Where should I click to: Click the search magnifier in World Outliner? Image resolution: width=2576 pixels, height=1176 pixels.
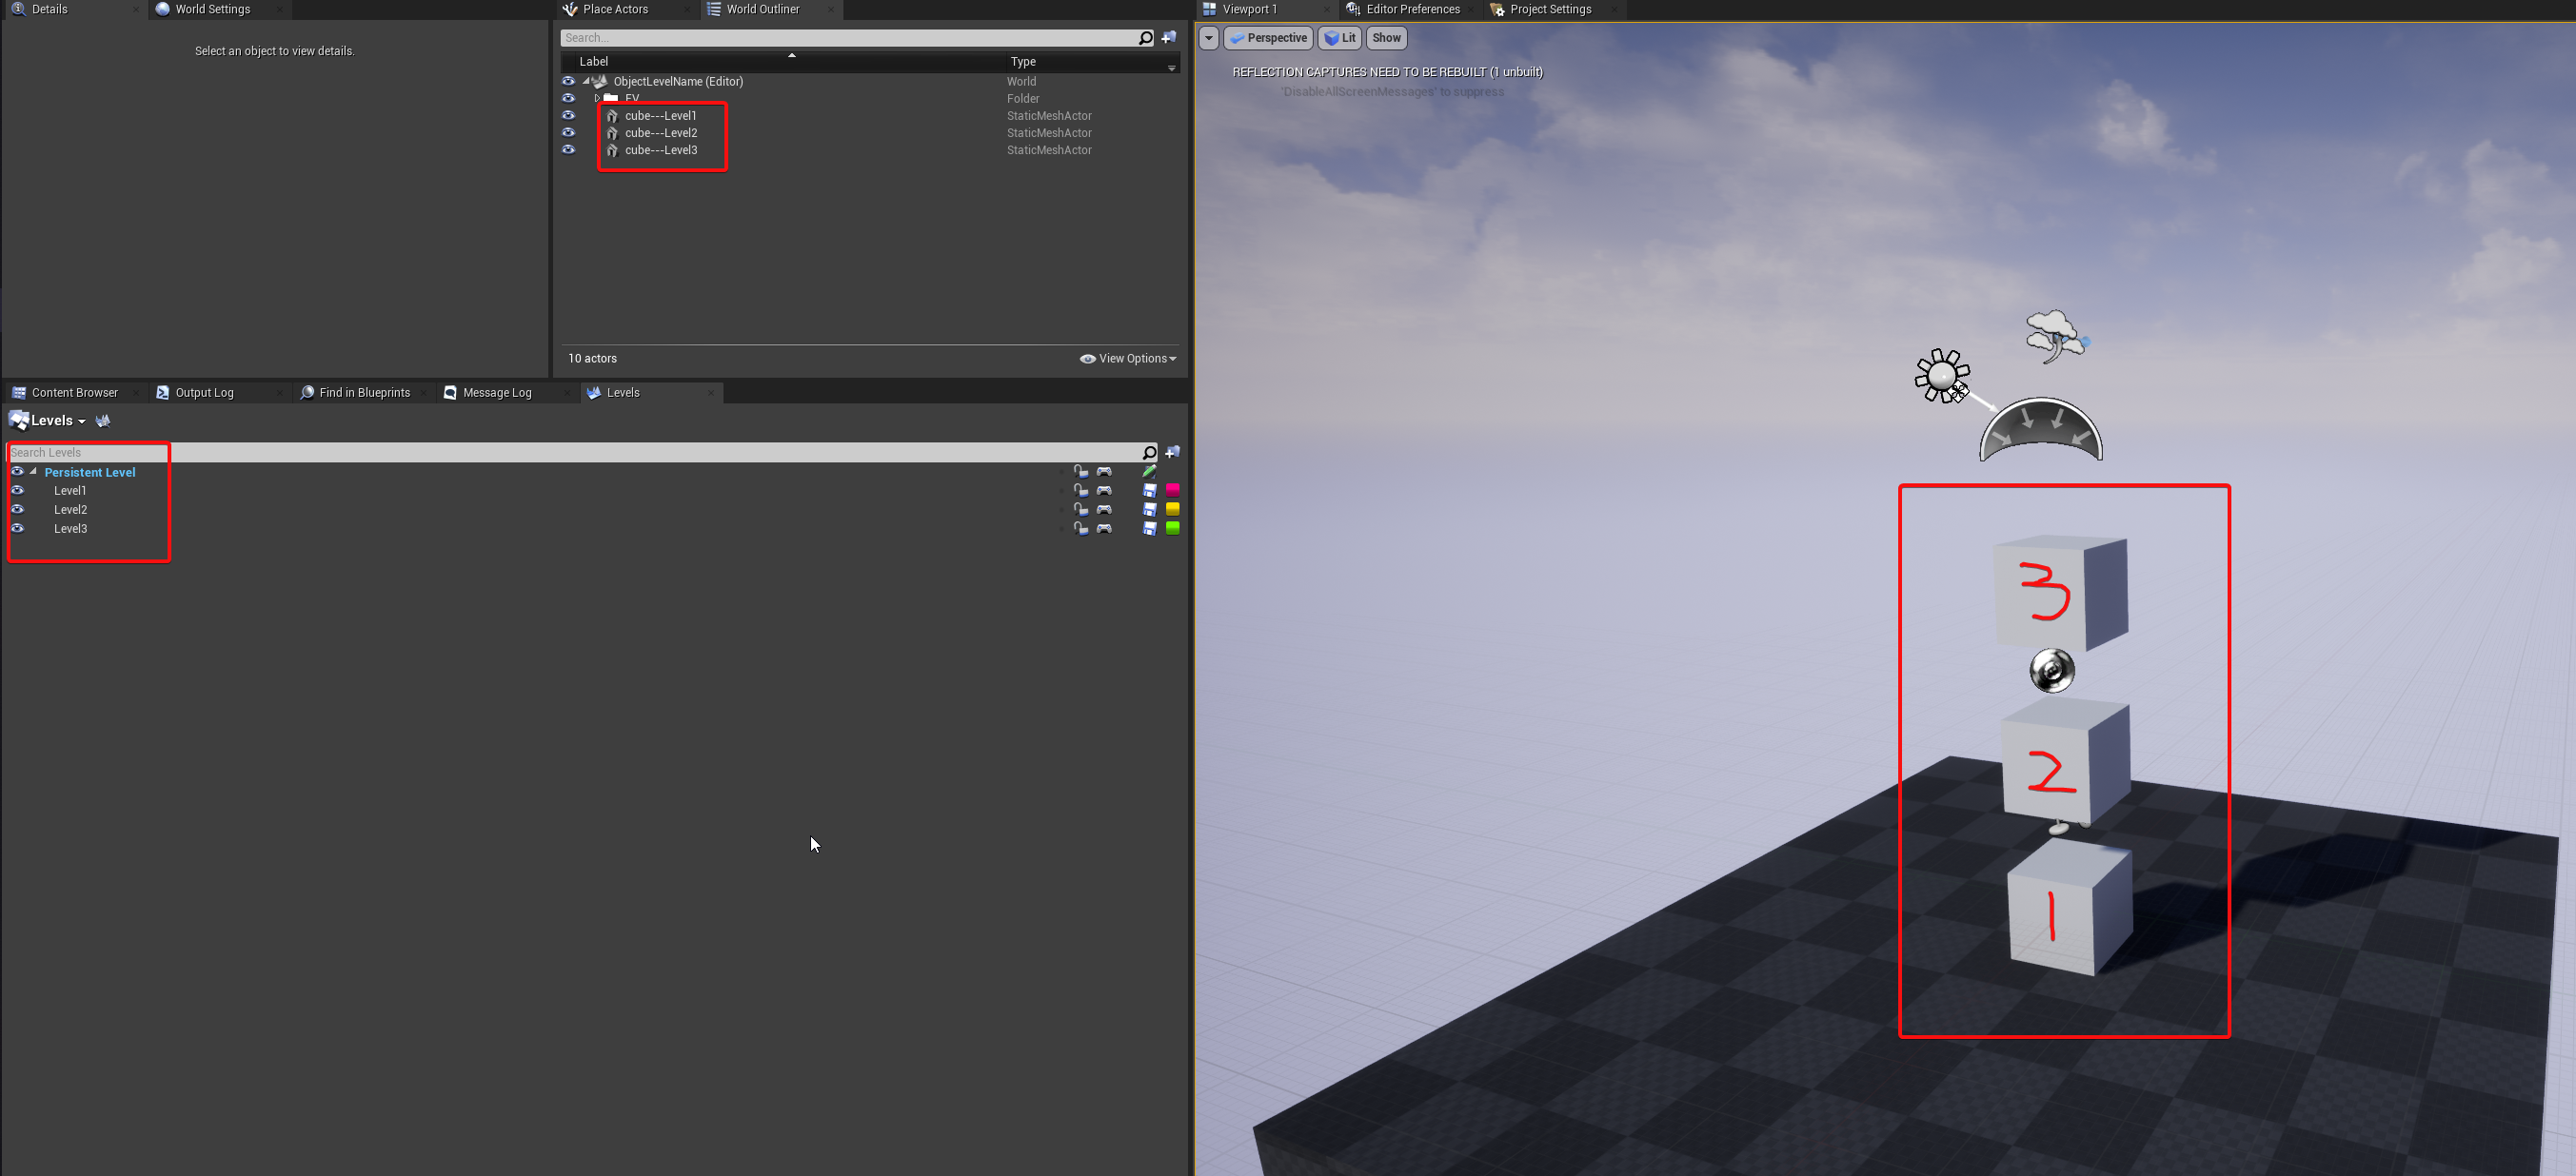[1145, 37]
